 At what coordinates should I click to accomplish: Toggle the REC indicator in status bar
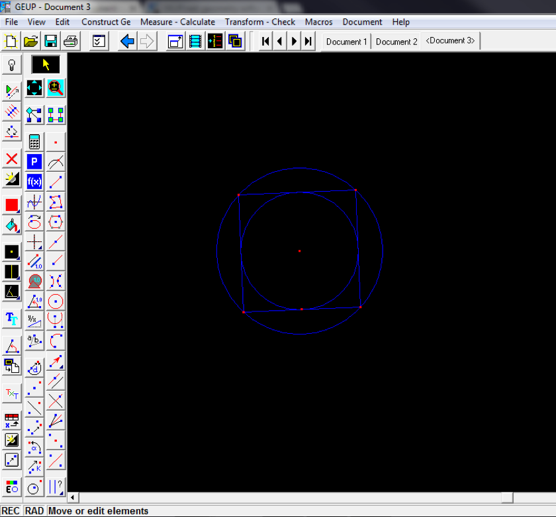click(11, 511)
